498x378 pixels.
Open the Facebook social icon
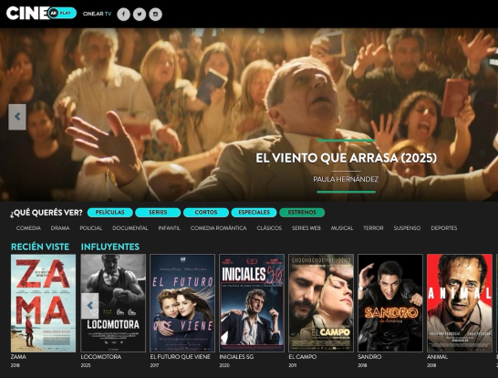point(123,15)
